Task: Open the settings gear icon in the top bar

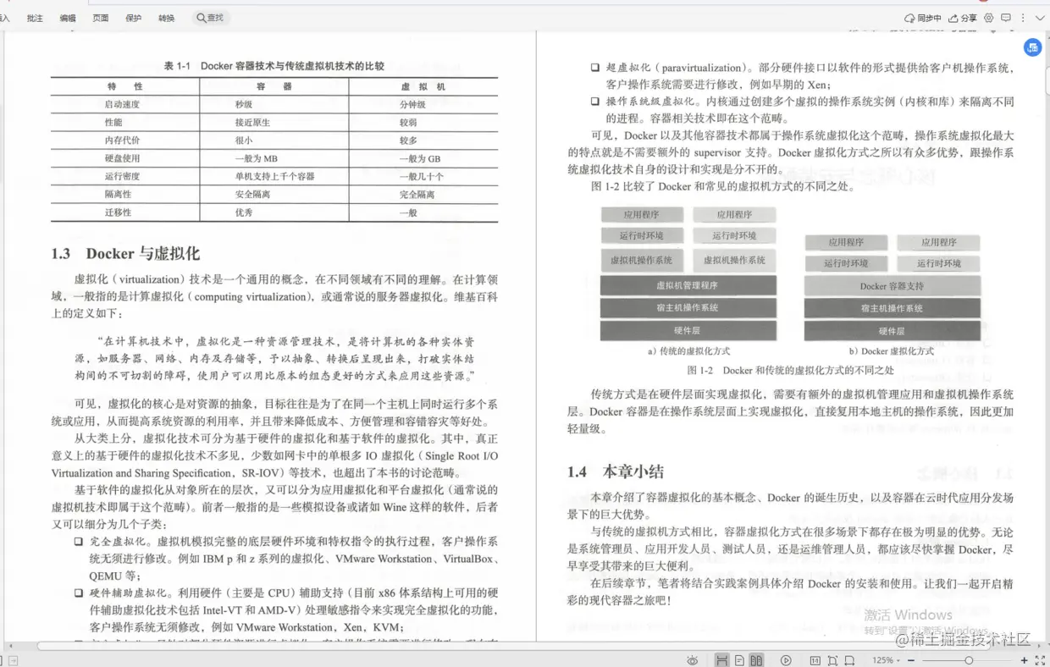Action: click(x=989, y=18)
